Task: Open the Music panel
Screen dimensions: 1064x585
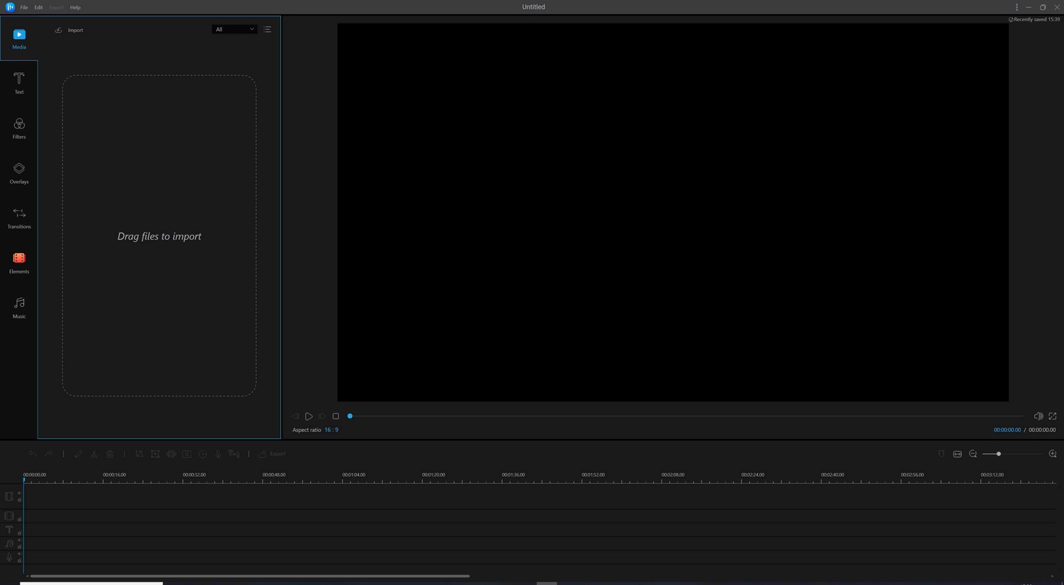Action: pos(19,308)
